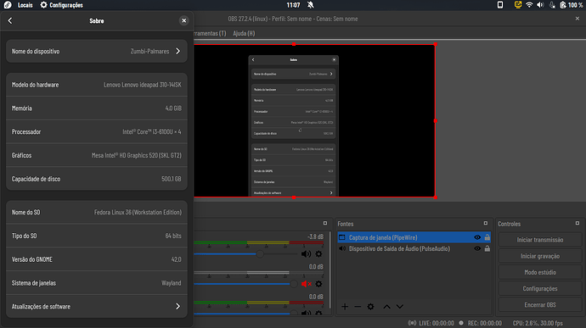Viewport: 586px width, 328px height.
Task: Add a new source with plus icon
Action: click(x=345, y=307)
